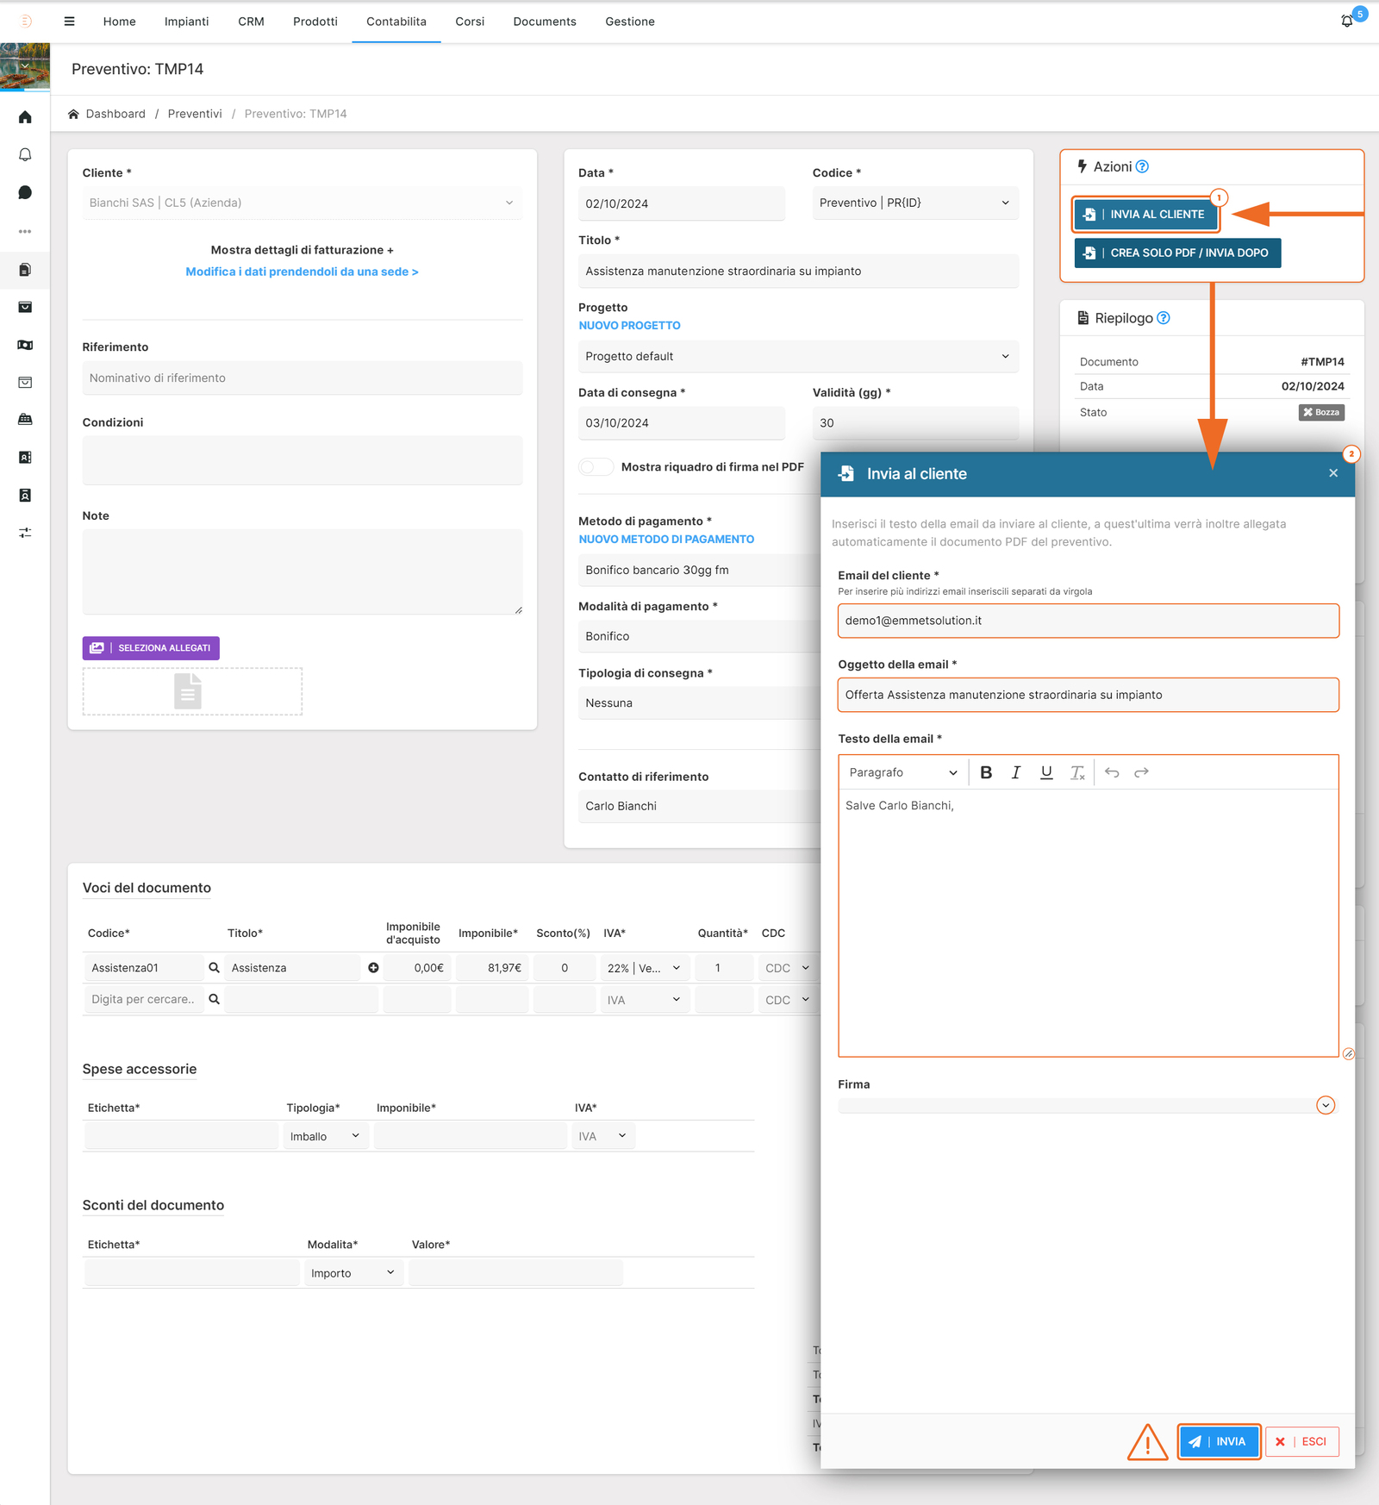This screenshot has width=1379, height=1505.
Task: Open the Codice Preventivo dropdown
Action: click(x=914, y=203)
